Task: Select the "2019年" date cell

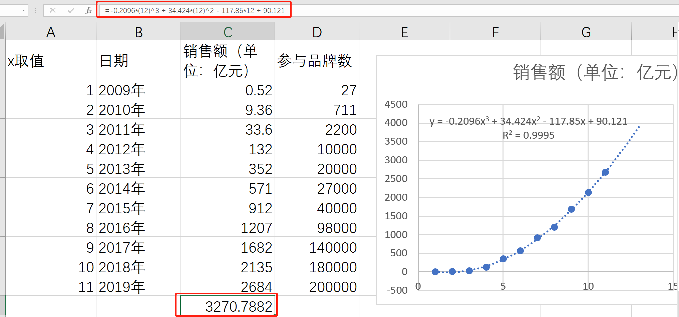Action: tap(138, 286)
